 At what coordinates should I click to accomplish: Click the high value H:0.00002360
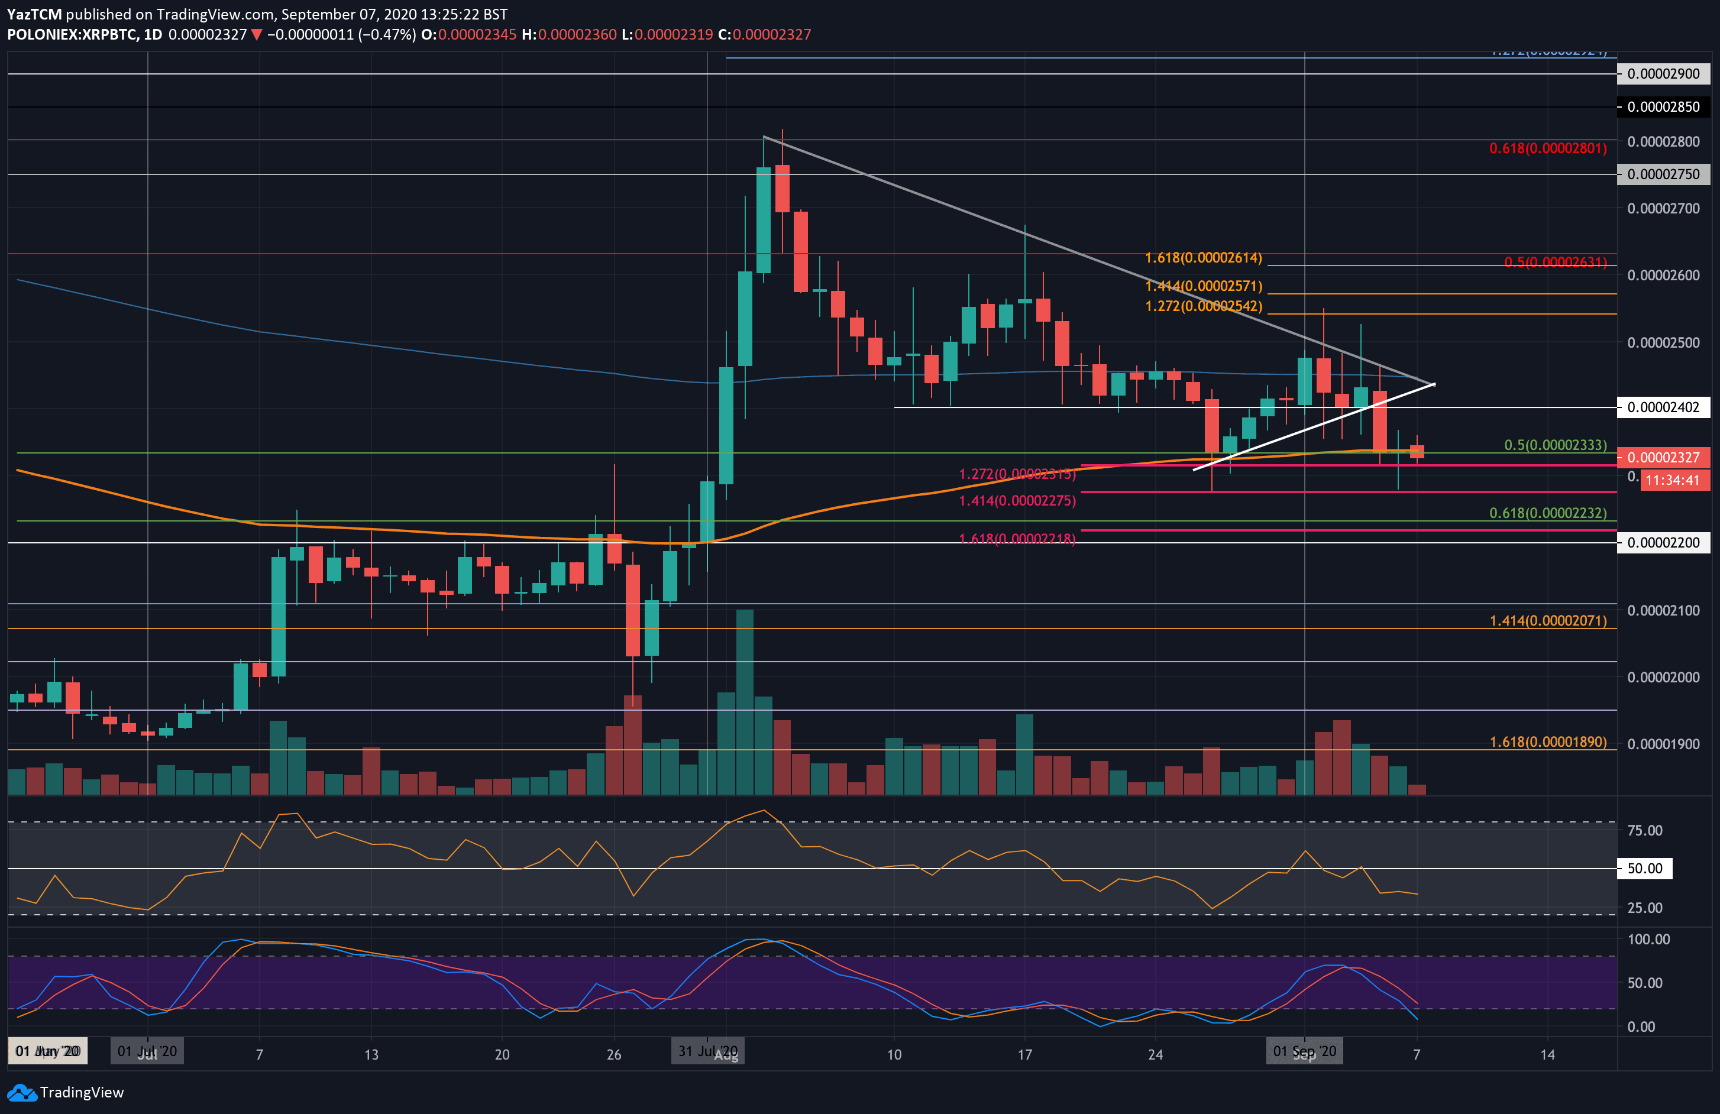click(570, 35)
